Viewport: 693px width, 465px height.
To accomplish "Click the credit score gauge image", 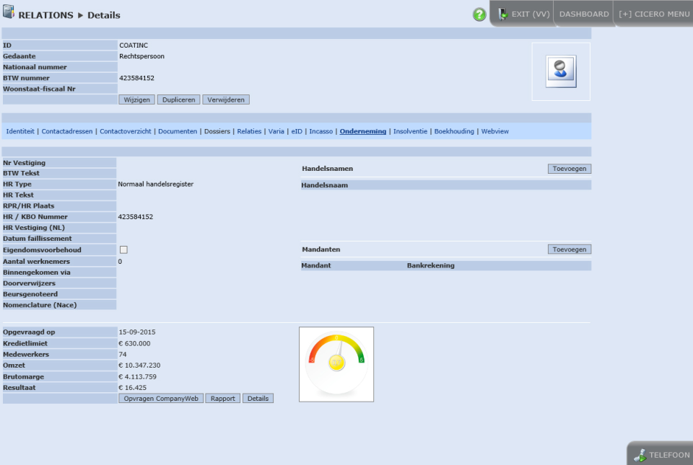I will (x=336, y=363).
